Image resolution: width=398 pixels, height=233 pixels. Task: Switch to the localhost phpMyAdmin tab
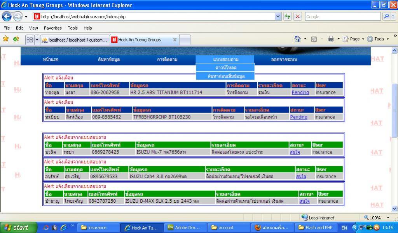pos(75,40)
